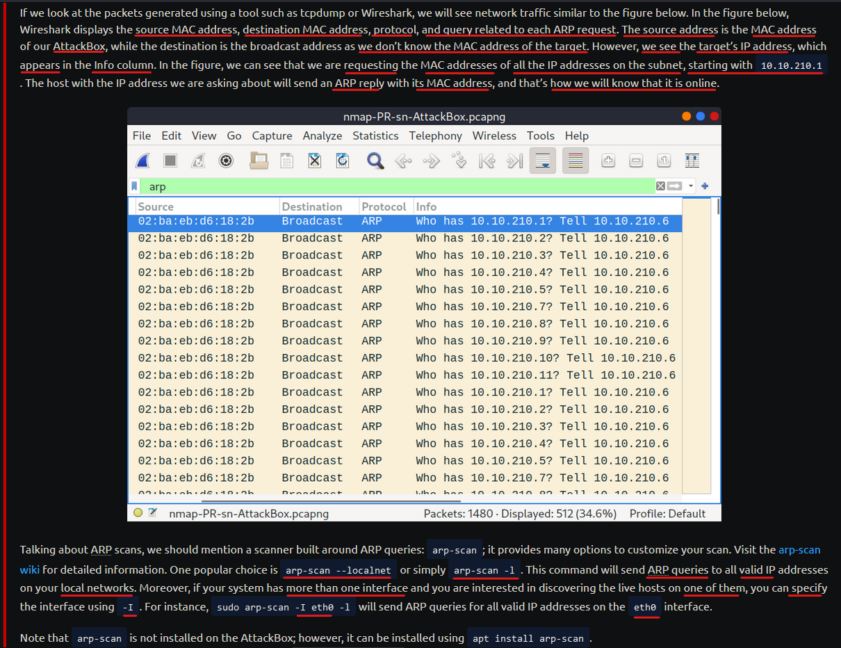841x648 pixels.
Task: Sort packets by the Source column
Action: 208,206
